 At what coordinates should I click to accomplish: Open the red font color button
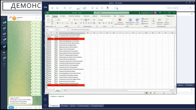coord(76,23)
